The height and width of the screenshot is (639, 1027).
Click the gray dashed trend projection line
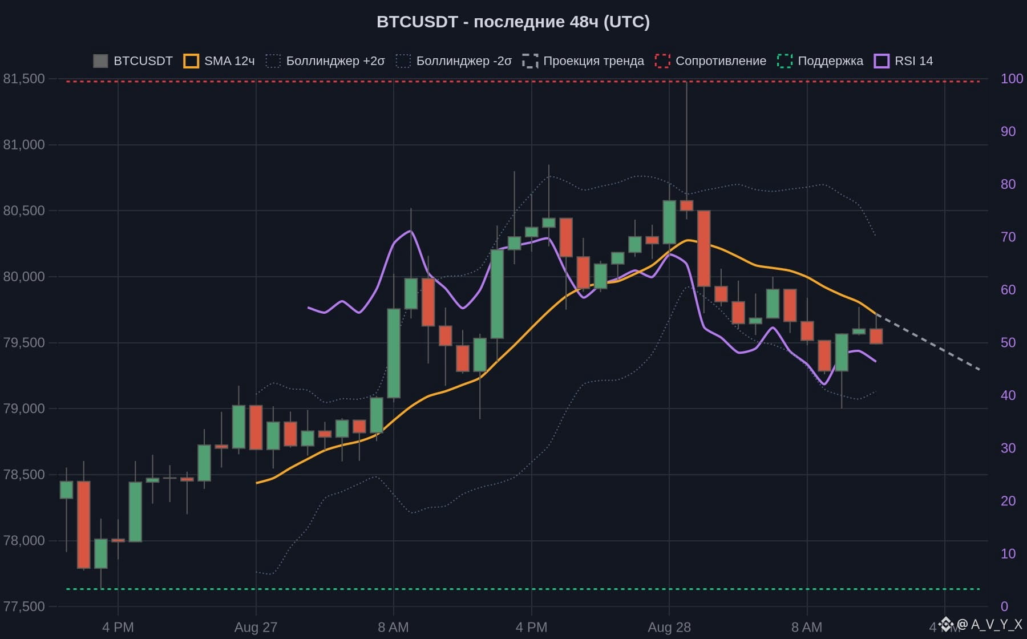928,342
